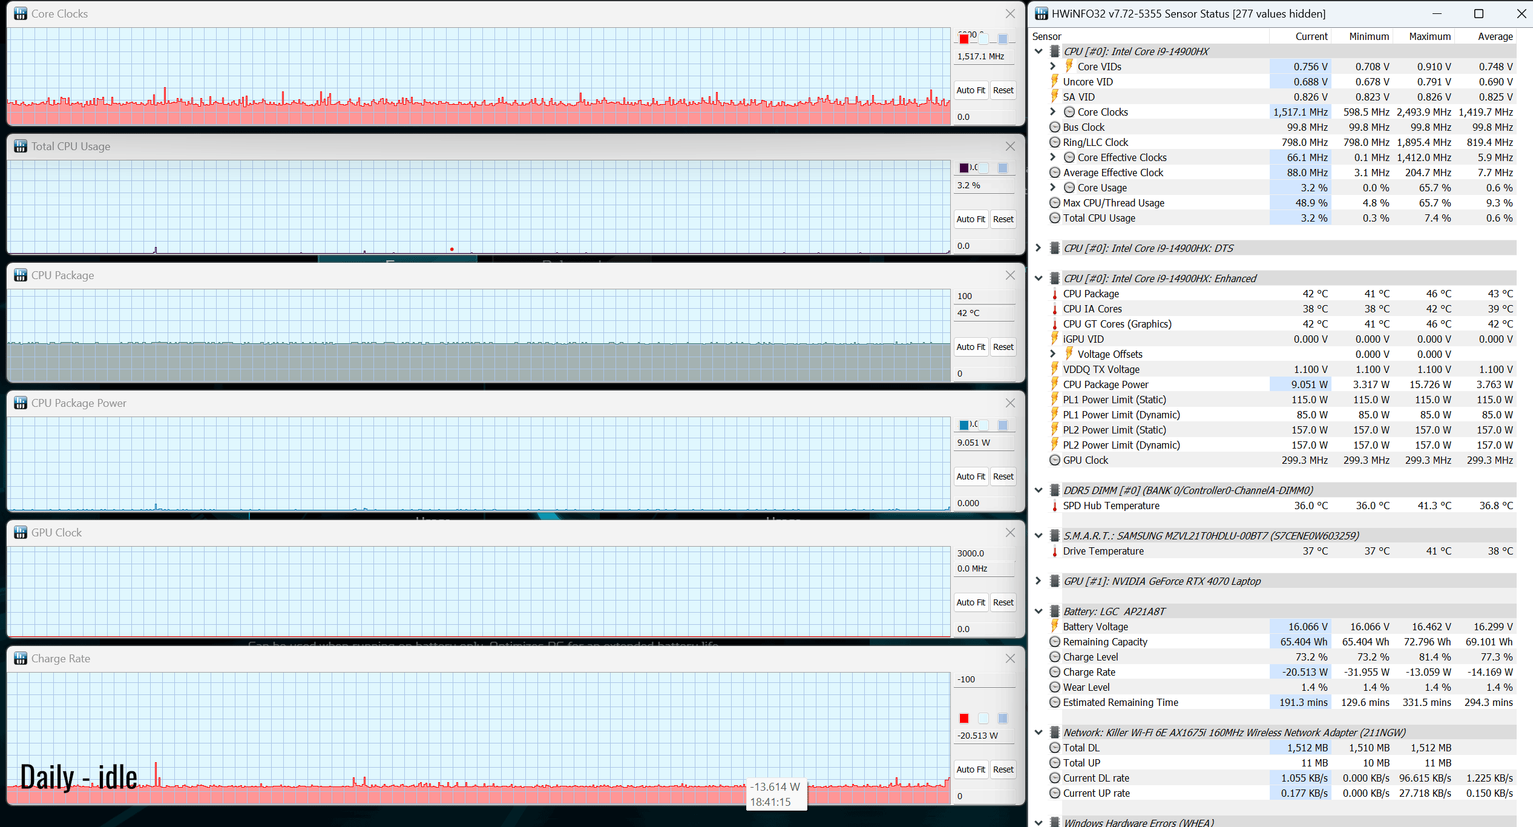1533x827 pixels.
Task: Click Reset in the CPU Package graph
Action: pos(1003,347)
